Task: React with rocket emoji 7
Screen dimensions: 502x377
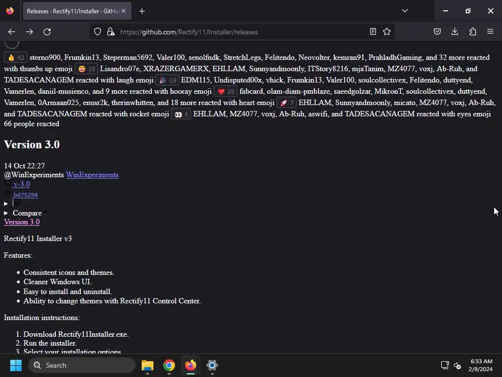Action: (286, 103)
